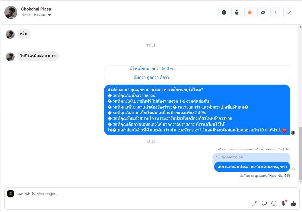This screenshot has width=302, height=212.
Task: Click the baht payment icon
Action: (284, 203)
